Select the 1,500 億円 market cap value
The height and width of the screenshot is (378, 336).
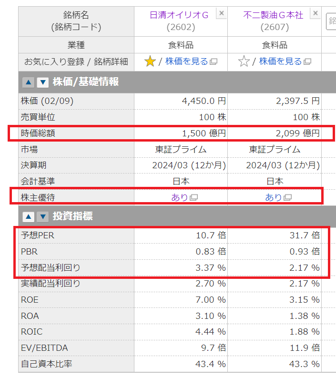tap(204, 133)
